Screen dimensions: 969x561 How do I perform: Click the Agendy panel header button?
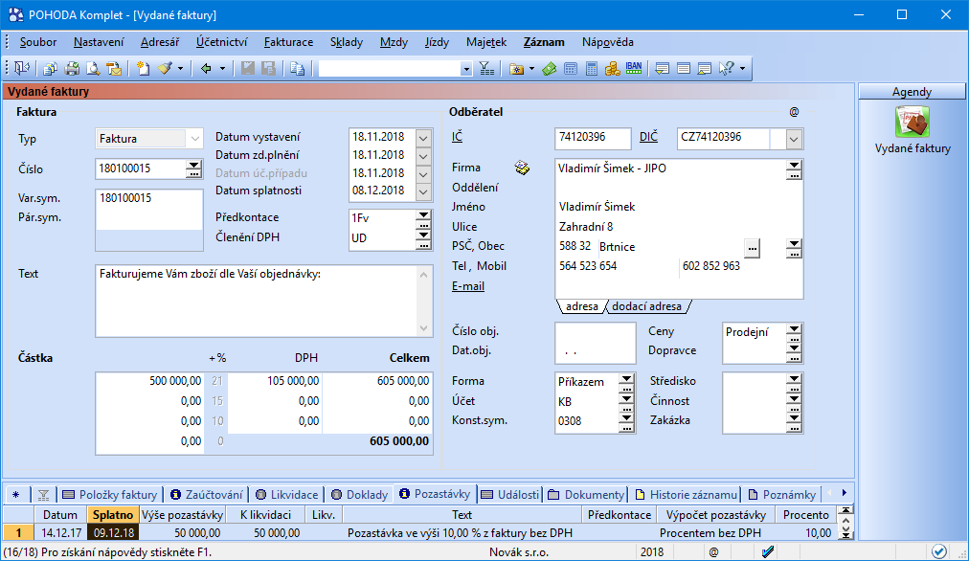pyautogui.click(x=912, y=92)
